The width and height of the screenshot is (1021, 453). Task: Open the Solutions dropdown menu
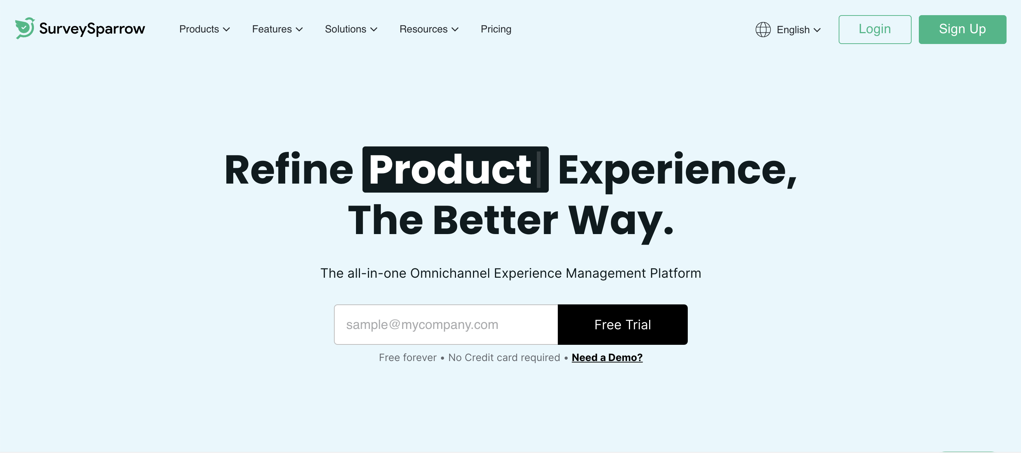[x=351, y=29]
